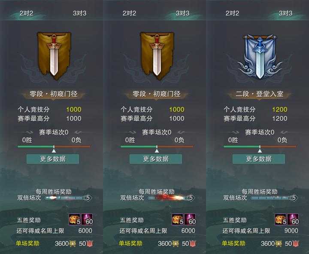Click the red badge icon beside 50 in right panel
309x254 pixels.
click(296, 244)
